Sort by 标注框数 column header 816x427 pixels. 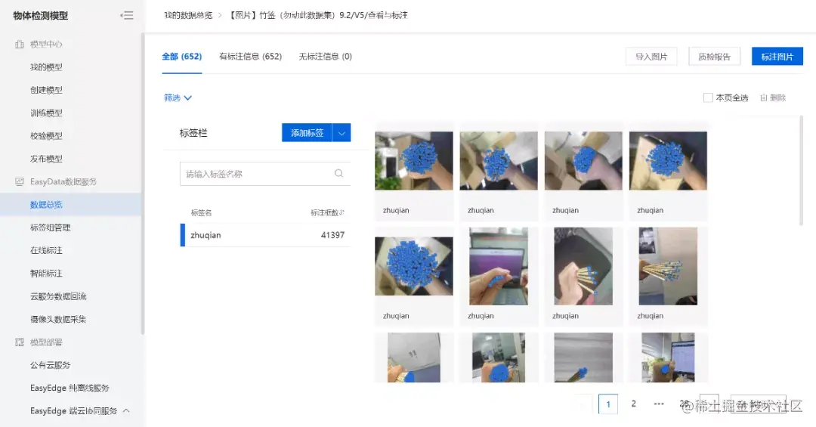(x=327, y=212)
